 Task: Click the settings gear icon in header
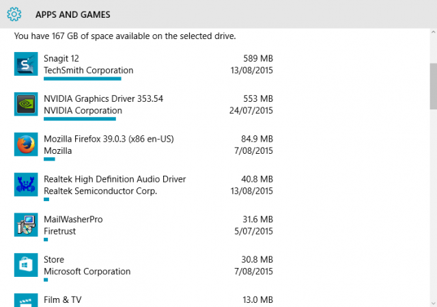[14, 14]
